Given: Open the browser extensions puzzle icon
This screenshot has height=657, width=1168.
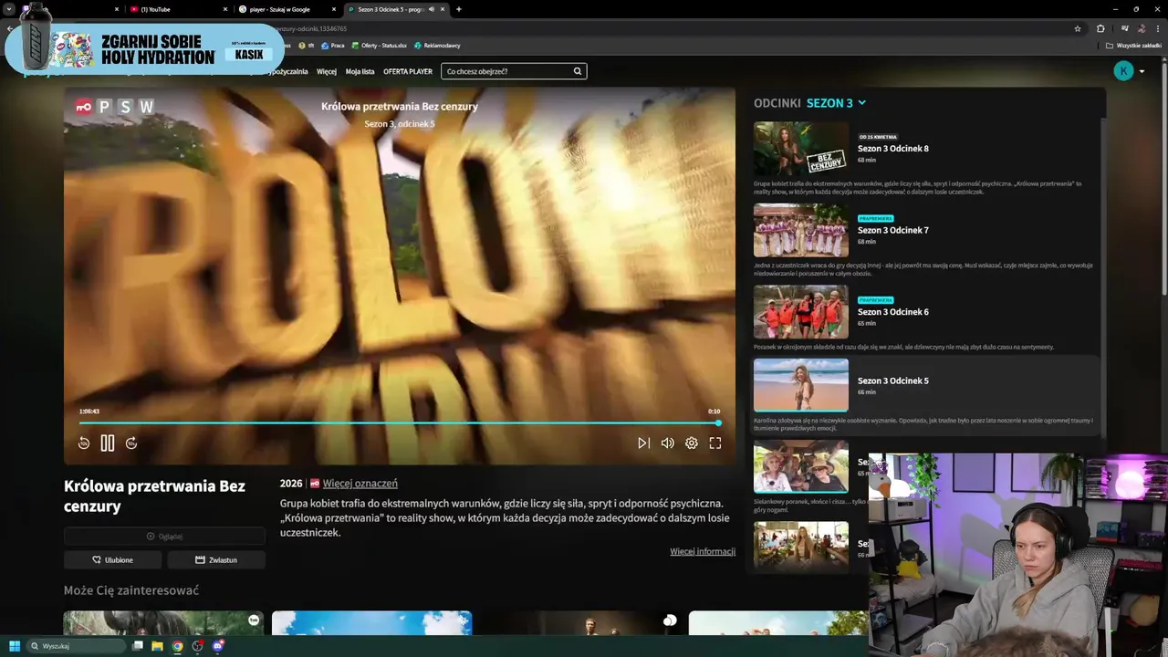Looking at the screenshot, I should tap(1100, 28).
